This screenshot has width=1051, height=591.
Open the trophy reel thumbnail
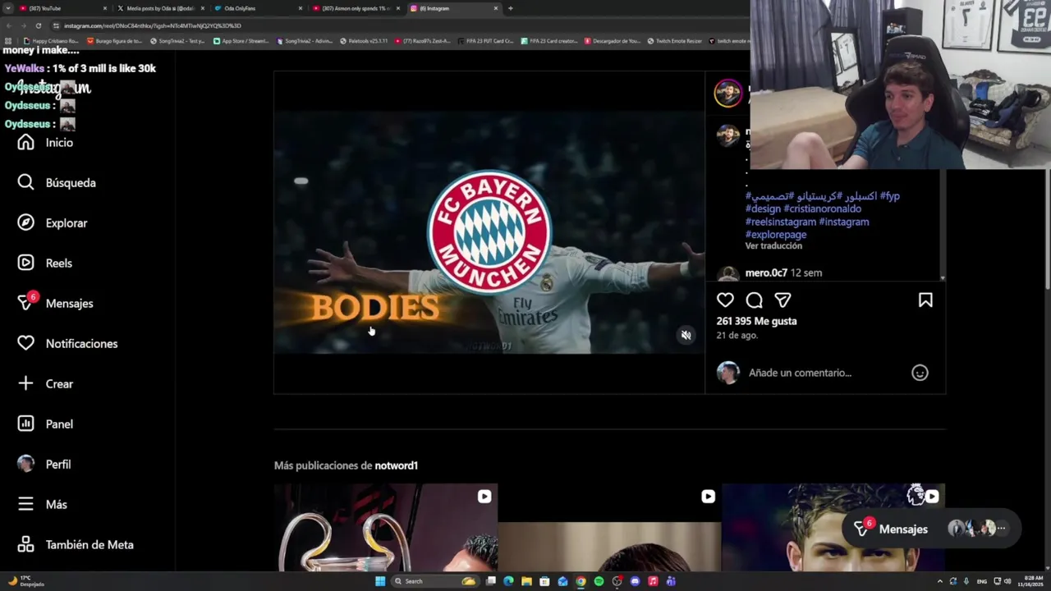[386, 527]
